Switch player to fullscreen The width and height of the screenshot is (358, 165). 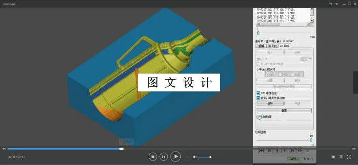pyautogui.click(x=349, y=157)
